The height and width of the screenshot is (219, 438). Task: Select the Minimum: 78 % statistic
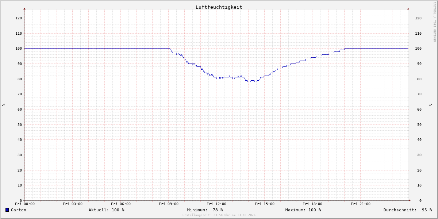[205, 210]
